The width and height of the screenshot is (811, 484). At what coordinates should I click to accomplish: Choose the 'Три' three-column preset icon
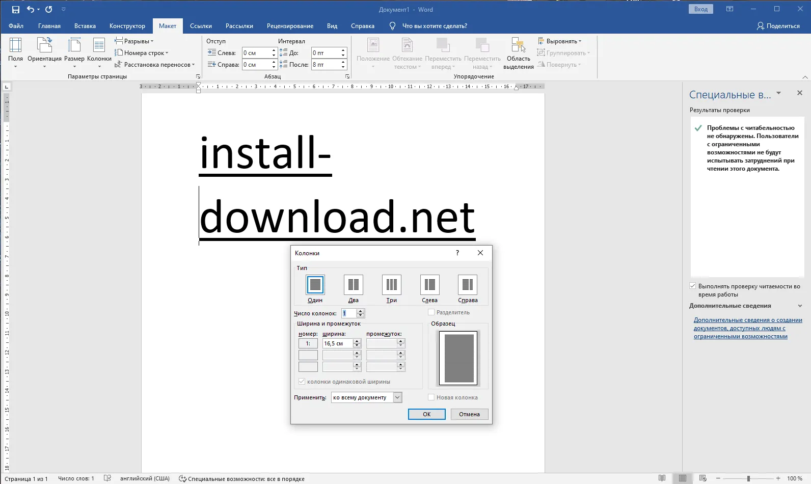[x=391, y=285]
